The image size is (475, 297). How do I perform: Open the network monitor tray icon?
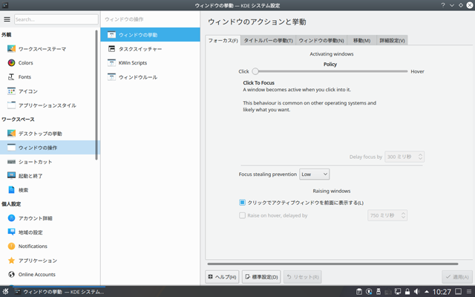coord(398,292)
